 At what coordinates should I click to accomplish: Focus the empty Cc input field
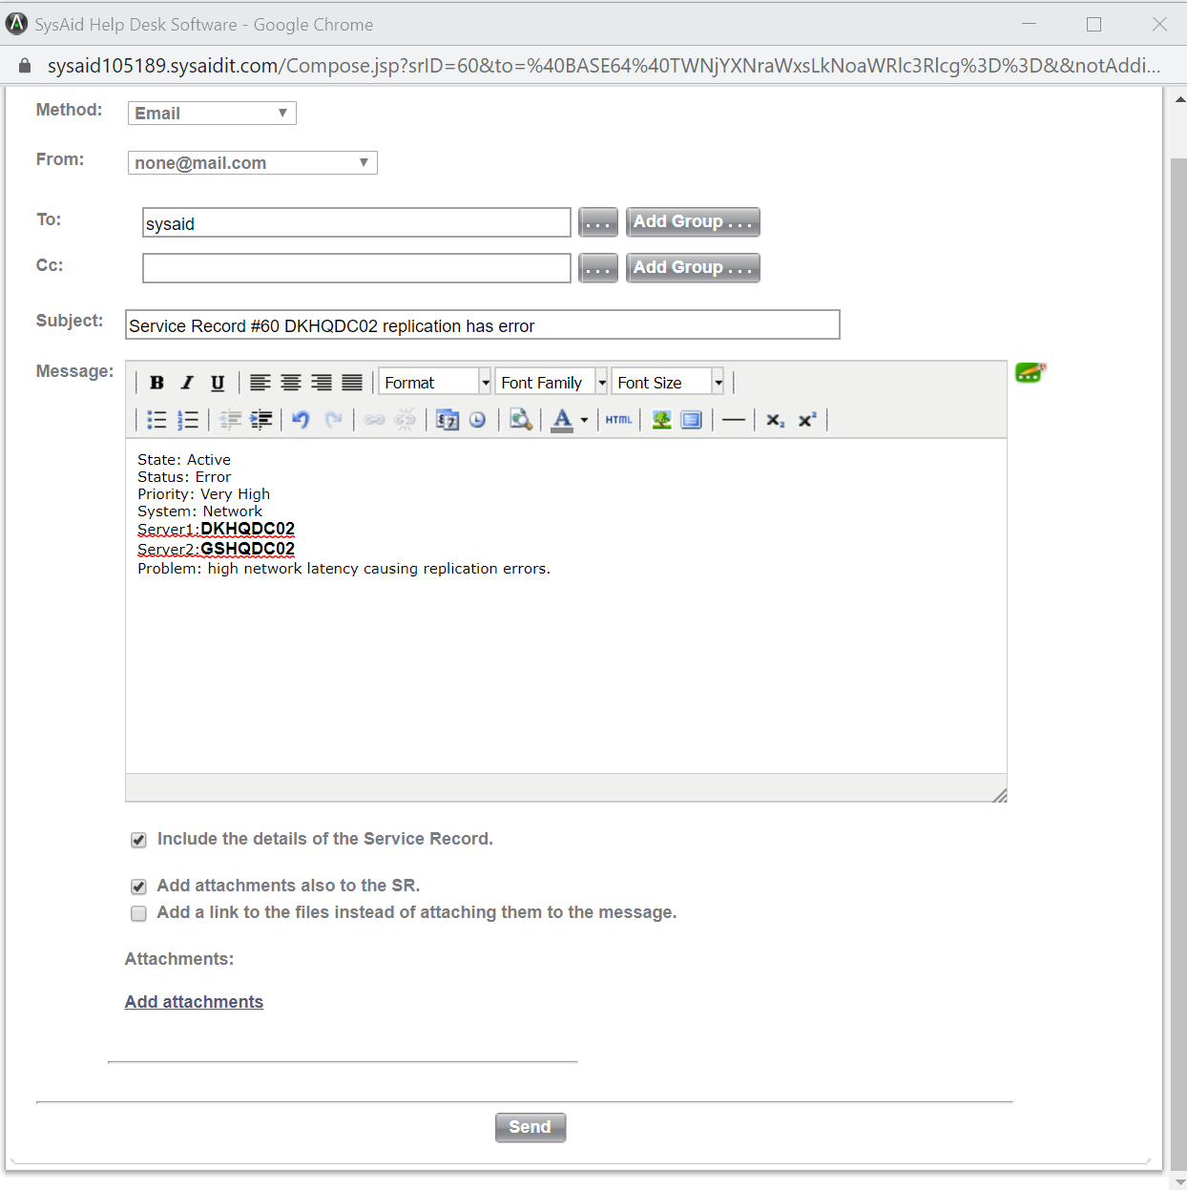[x=357, y=268]
